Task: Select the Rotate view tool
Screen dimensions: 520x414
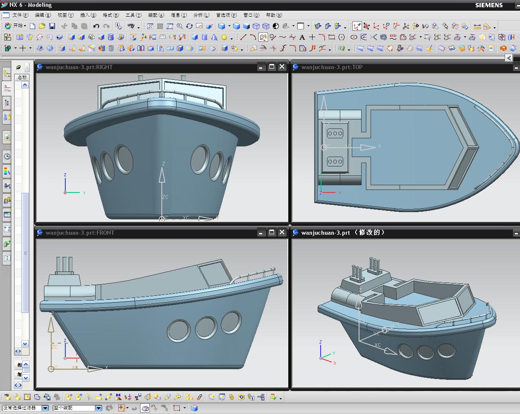Action: (x=190, y=26)
